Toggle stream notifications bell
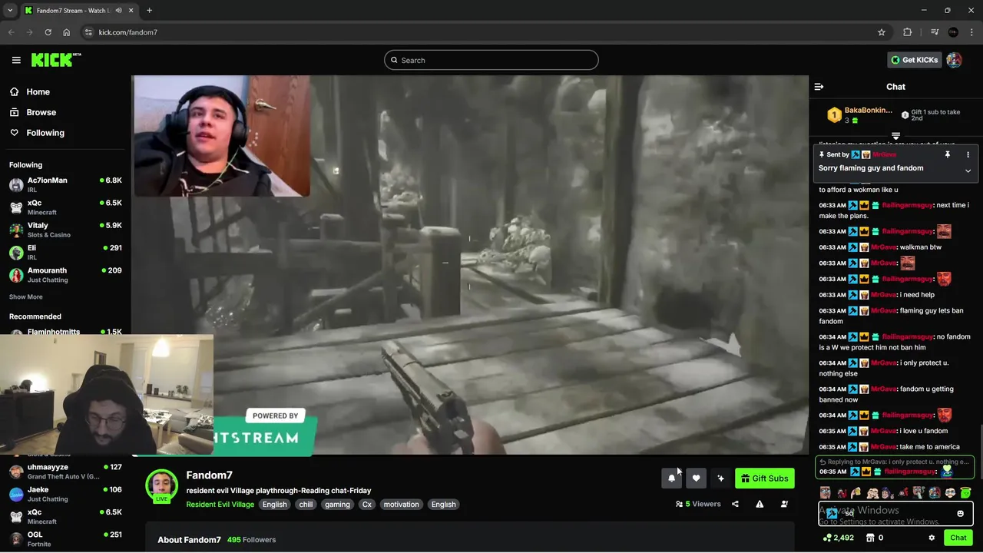This screenshot has width=983, height=553. [671, 478]
